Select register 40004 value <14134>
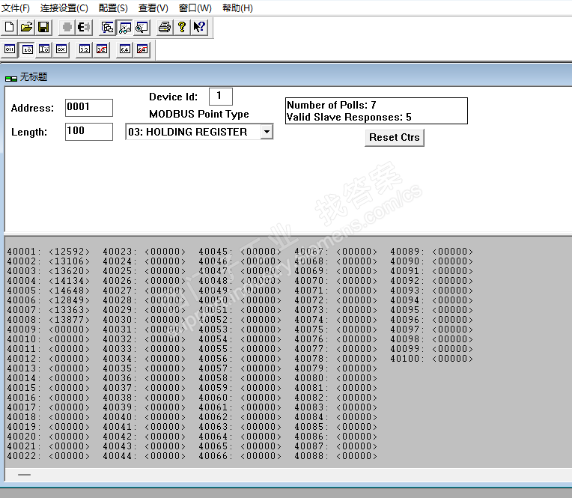572x498 pixels. coord(70,281)
